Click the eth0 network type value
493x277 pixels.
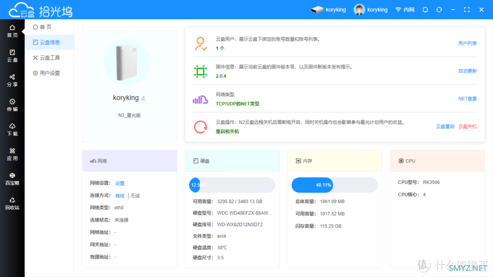119,208
